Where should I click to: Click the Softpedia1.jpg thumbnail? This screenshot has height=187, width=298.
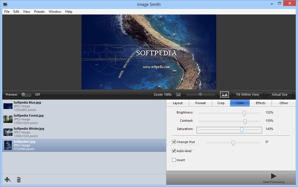(8, 145)
